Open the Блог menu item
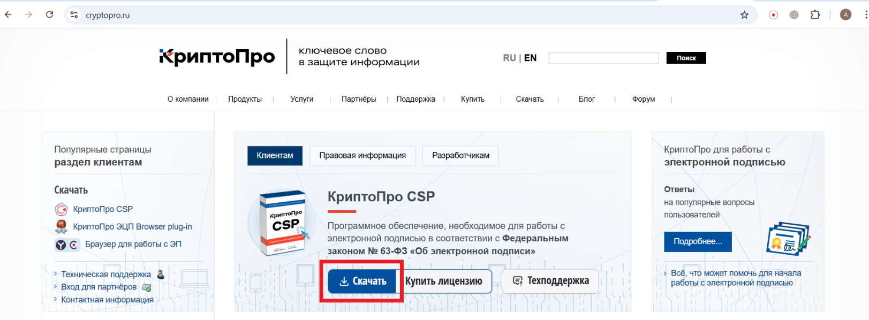This screenshot has width=869, height=320. point(587,99)
